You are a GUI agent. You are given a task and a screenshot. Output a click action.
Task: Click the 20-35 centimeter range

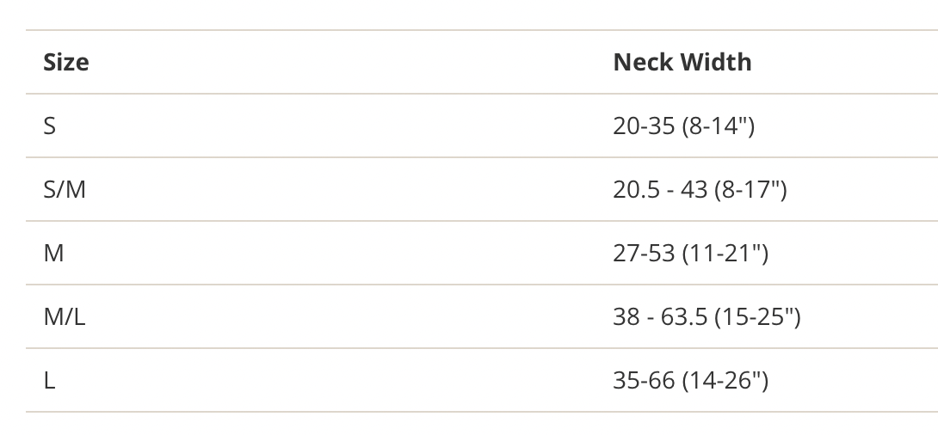[644, 126]
